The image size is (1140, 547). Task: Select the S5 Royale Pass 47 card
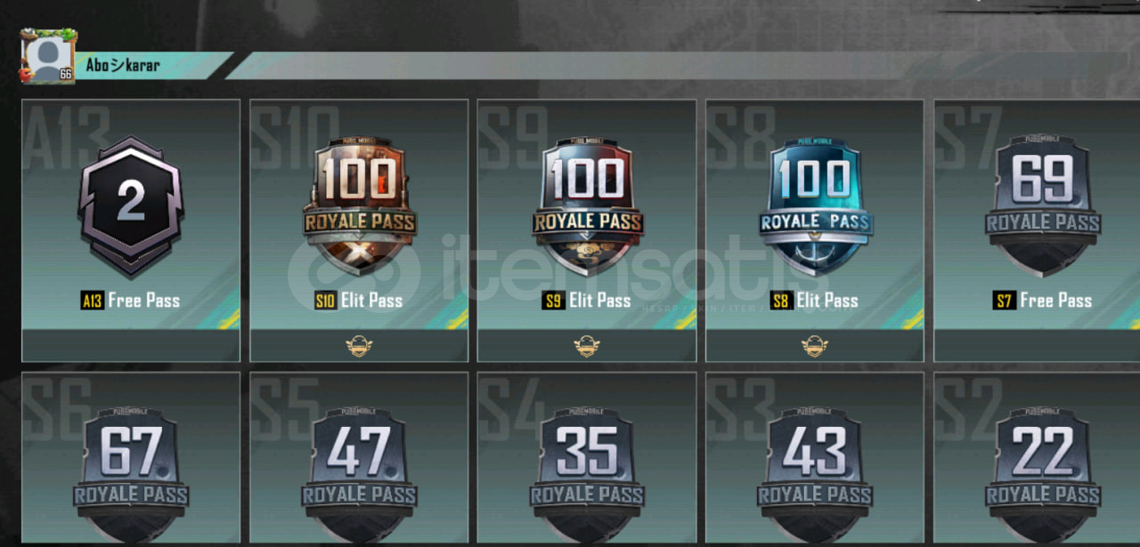pos(359,458)
